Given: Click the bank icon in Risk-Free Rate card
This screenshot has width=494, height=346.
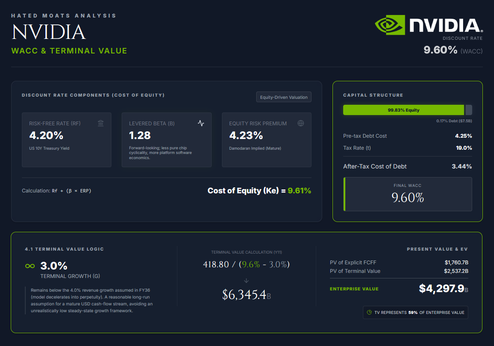Looking at the screenshot, I should pos(101,123).
